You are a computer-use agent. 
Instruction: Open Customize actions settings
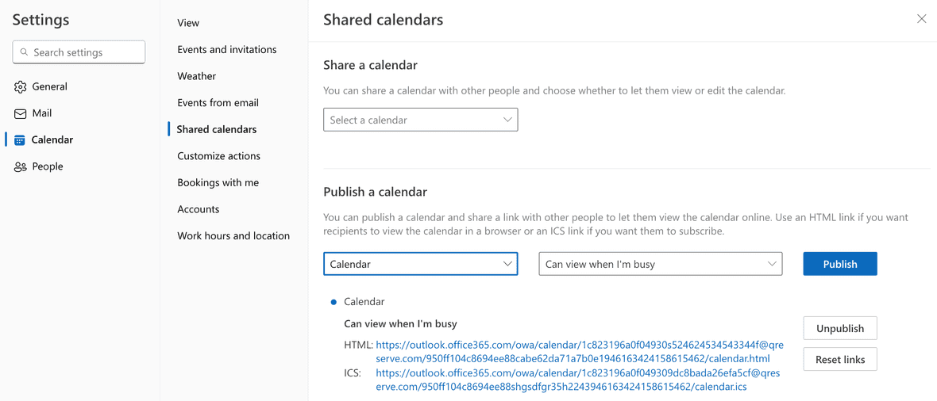tap(219, 156)
